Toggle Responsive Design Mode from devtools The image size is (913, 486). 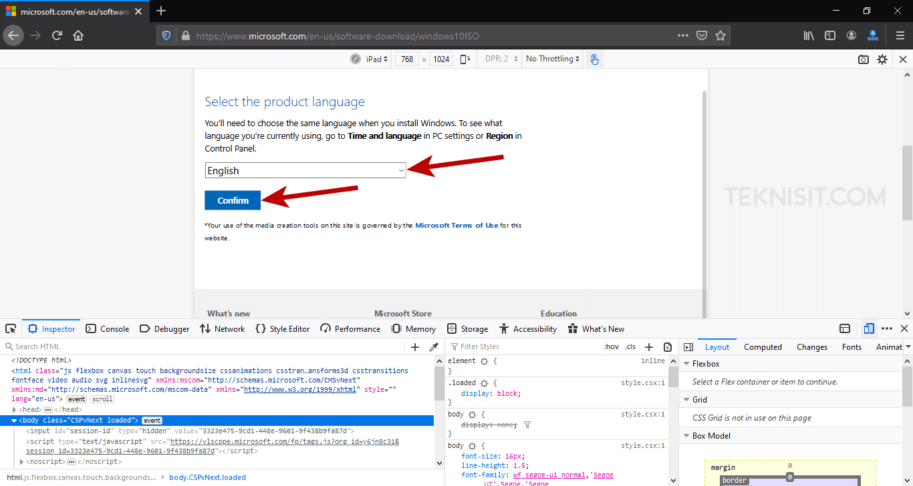(869, 328)
